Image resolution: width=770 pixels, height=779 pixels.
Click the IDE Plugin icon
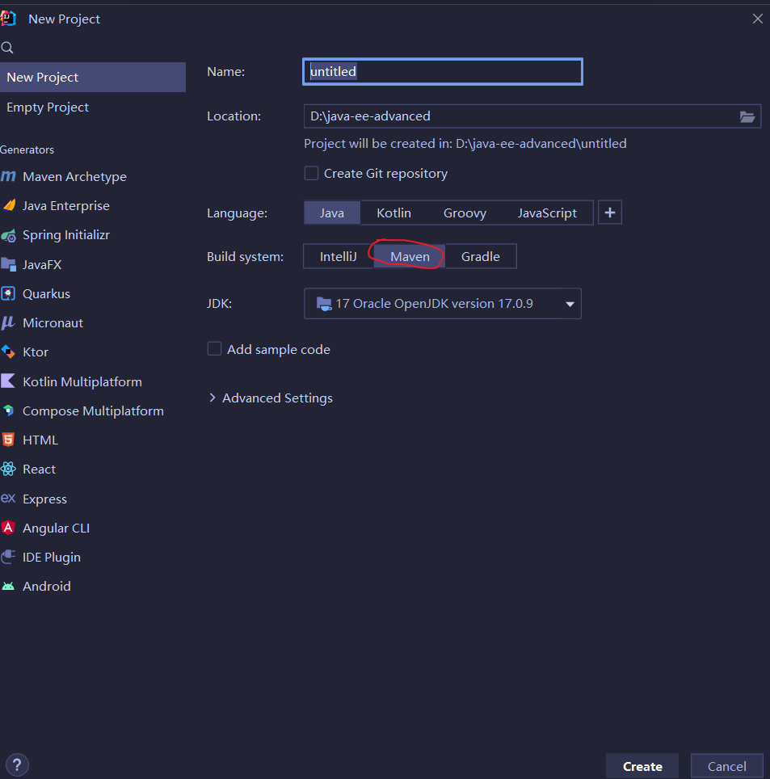coord(8,557)
